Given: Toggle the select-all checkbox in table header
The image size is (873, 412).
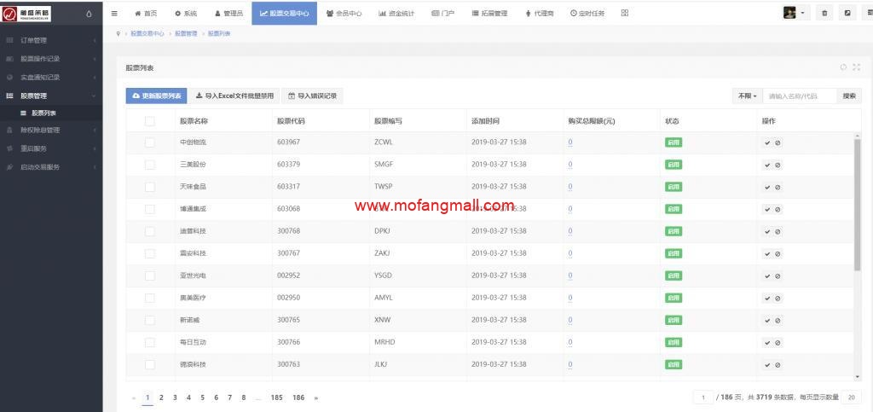Looking at the screenshot, I should point(150,121).
